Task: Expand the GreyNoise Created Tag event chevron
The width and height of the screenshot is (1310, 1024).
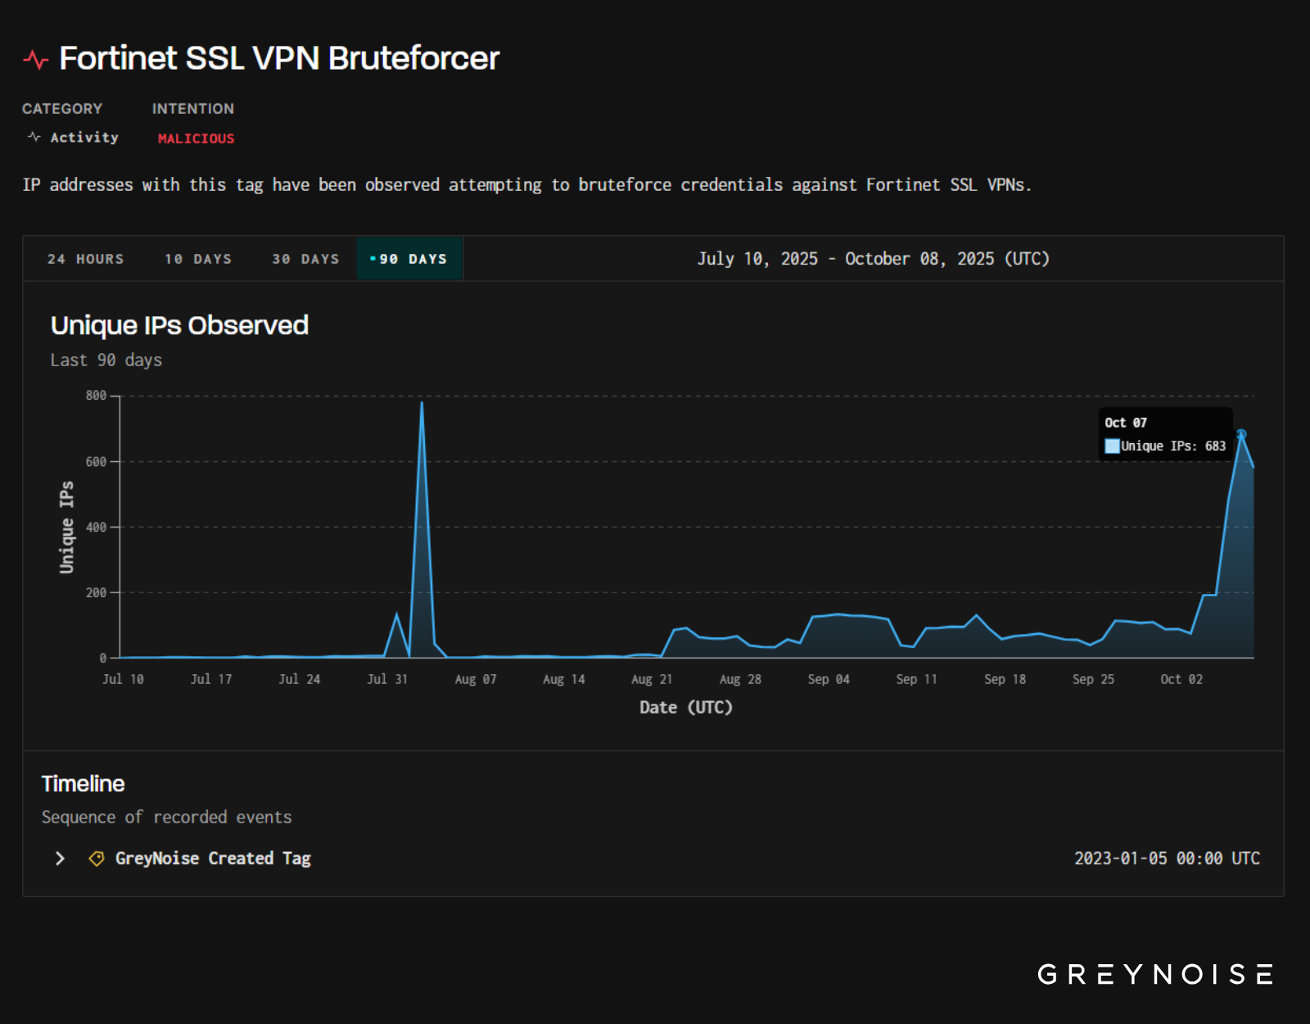Action: (x=60, y=859)
